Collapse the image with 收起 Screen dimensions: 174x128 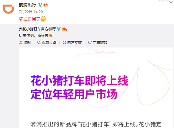click(25, 43)
